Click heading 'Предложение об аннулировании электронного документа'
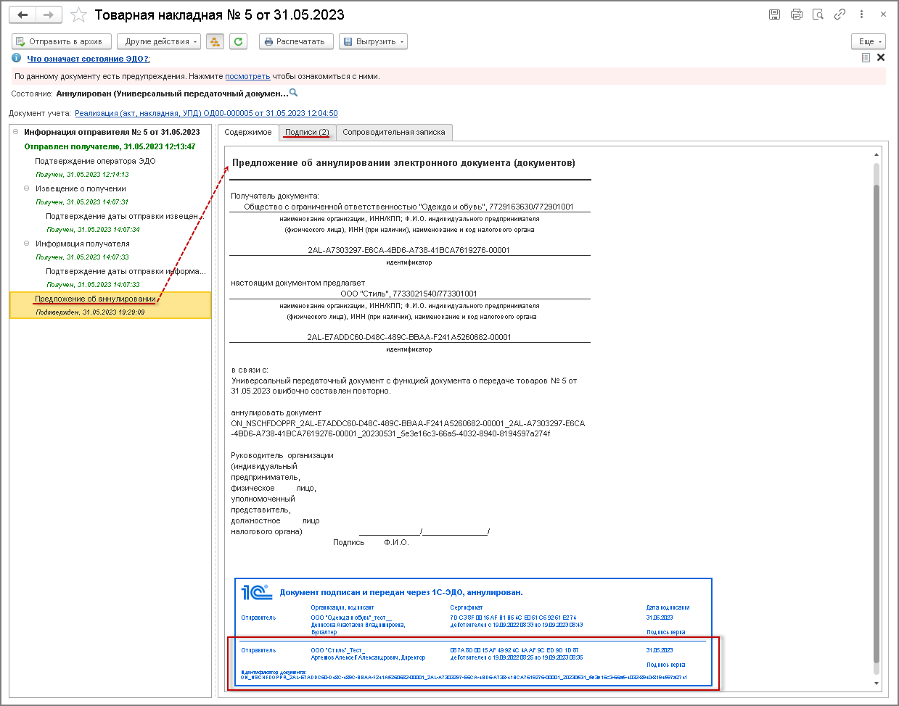Image resolution: width=899 pixels, height=706 pixels. (x=403, y=163)
